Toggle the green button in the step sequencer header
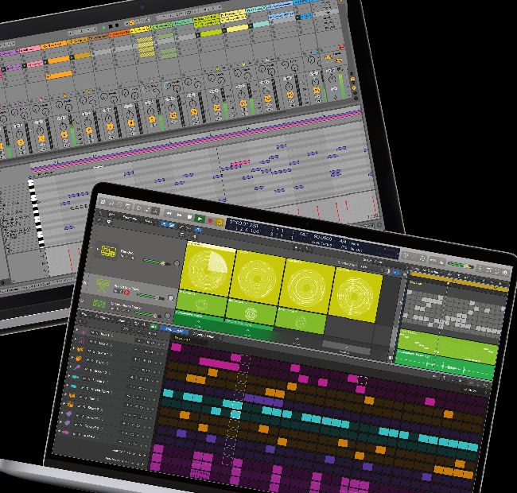Viewport: 517px width, 493px height. coord(154,327)
